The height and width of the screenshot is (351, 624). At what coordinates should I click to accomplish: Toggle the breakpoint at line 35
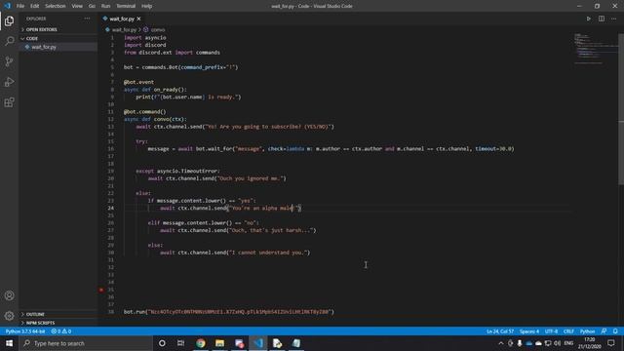pos(101,290)
